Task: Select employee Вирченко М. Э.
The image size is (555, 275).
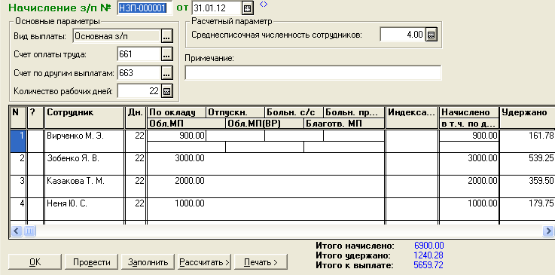Action: [x=84, y=141]
